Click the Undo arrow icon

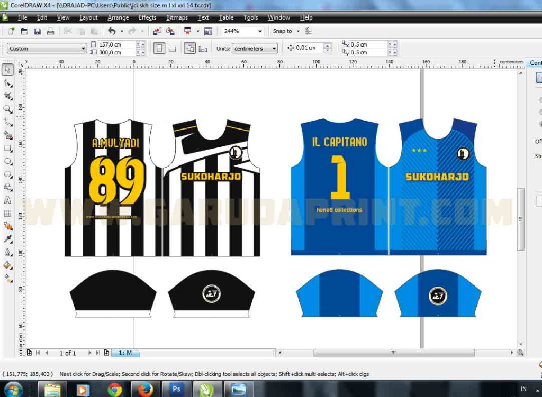click(x=113, y=31)
